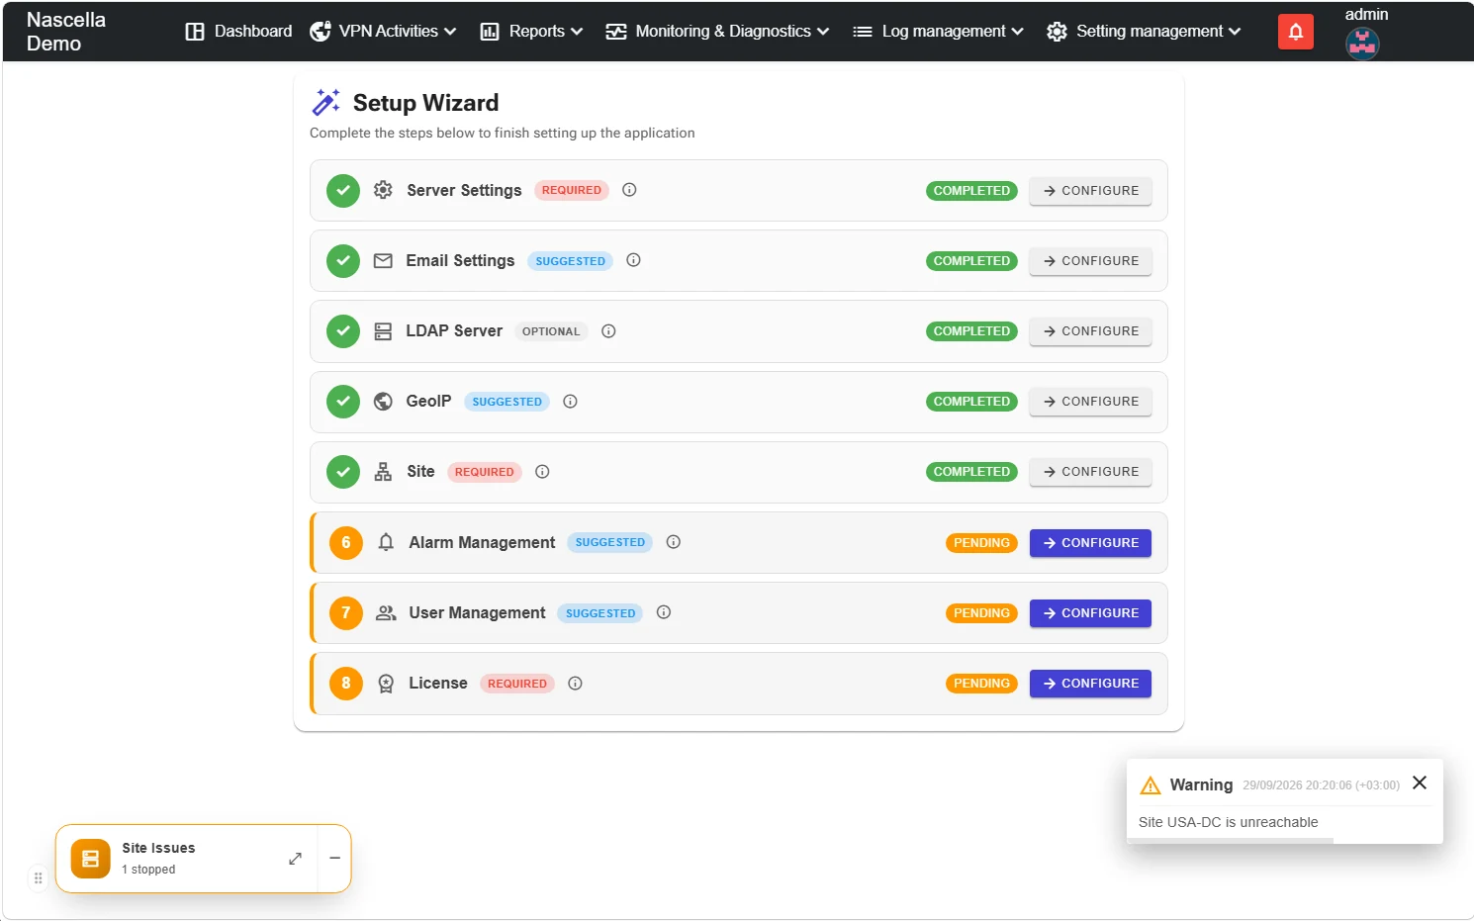The height and width of the screenshot is (921, 1474).
Task: Click the Nascella Demo logo text
Action: coord(66,32)
